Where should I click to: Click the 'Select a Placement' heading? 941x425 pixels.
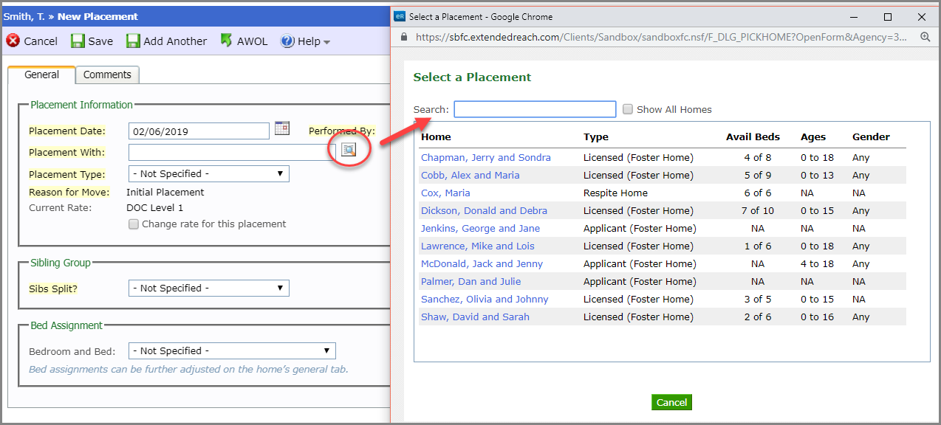pyautogui.click(x=472, y=77)
